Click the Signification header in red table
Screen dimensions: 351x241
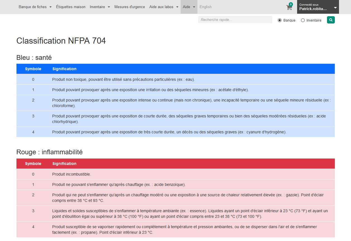[x=64, y=164]
